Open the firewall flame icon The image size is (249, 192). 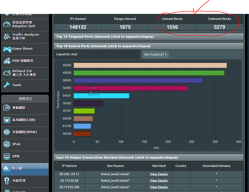7,169
